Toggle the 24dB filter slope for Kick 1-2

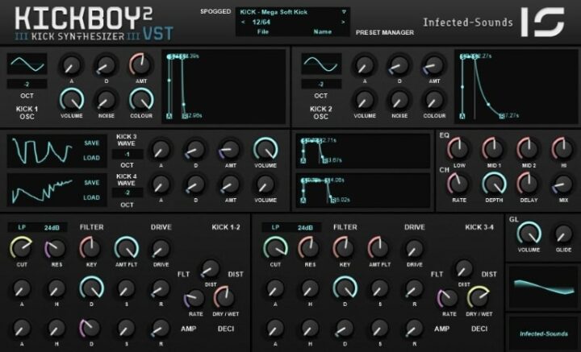coord(52,228)
